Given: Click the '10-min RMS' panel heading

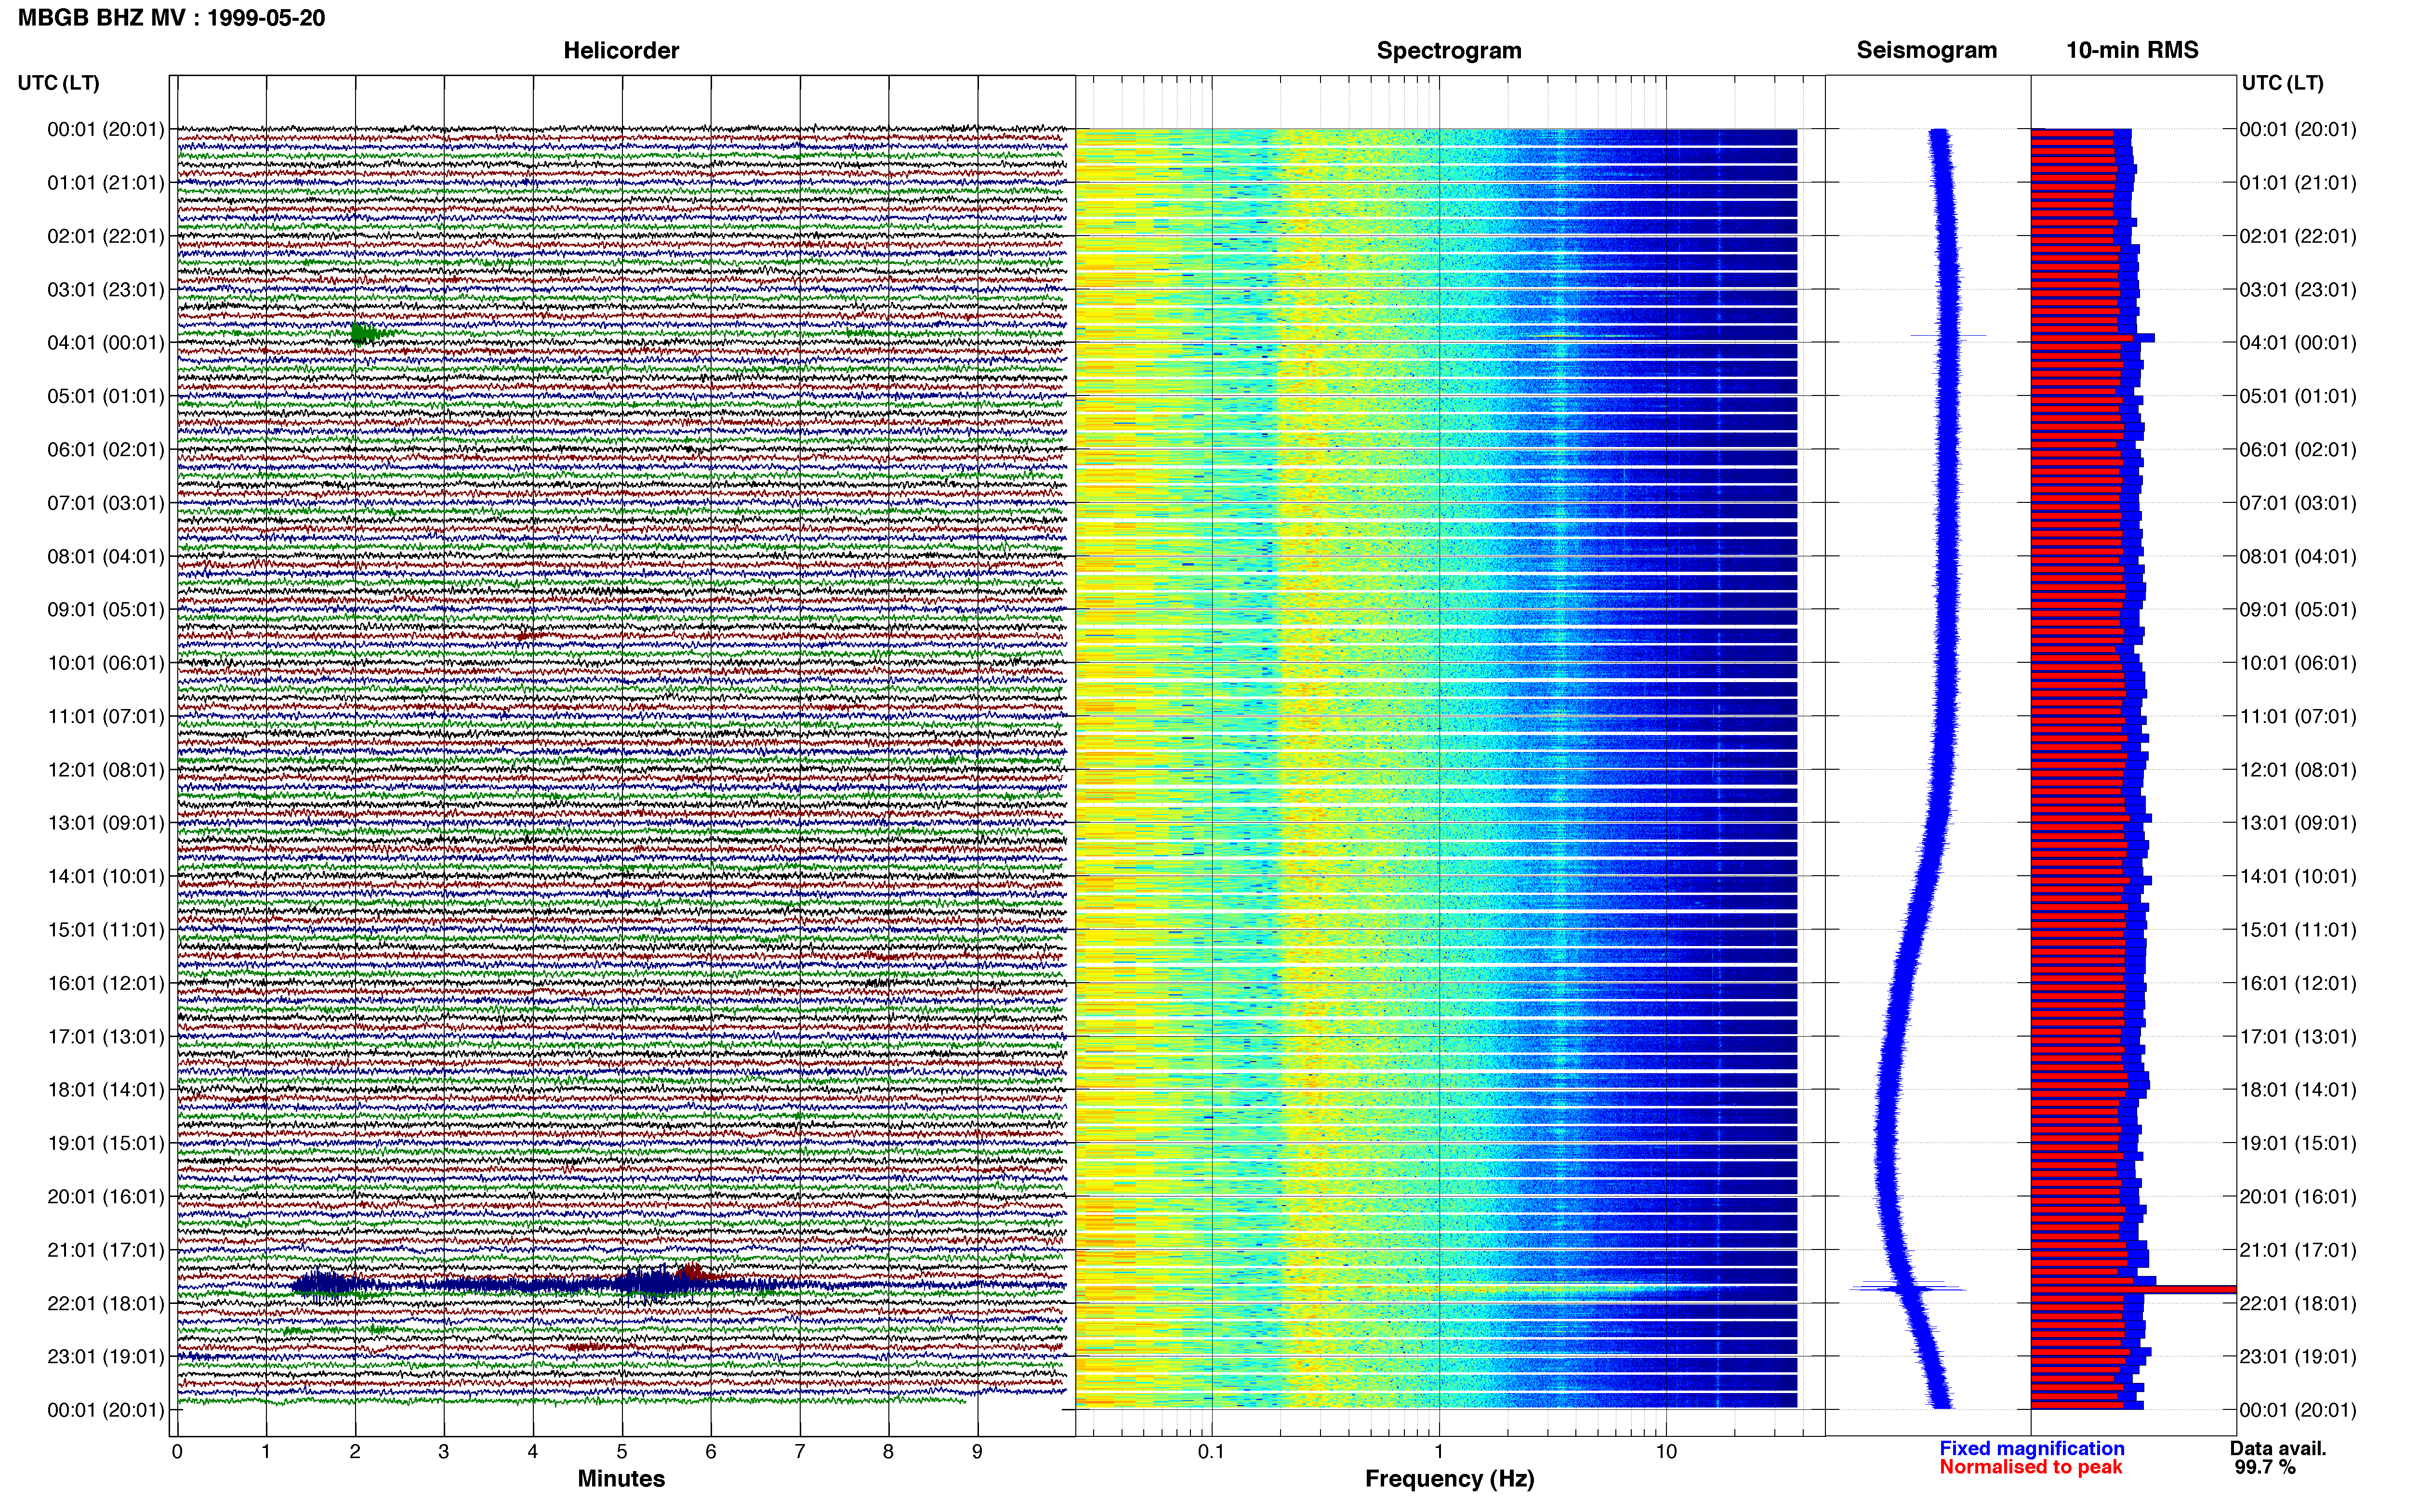Looking at the screenshot, I should [x=2132, y=51].
